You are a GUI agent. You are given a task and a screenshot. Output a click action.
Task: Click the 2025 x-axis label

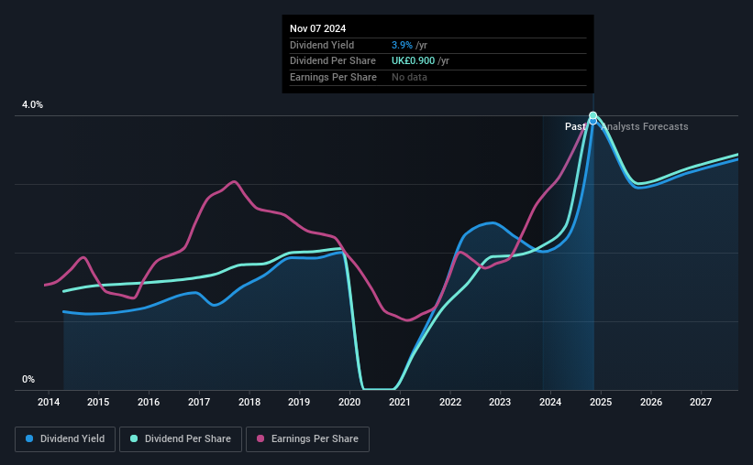click(600, 402)
